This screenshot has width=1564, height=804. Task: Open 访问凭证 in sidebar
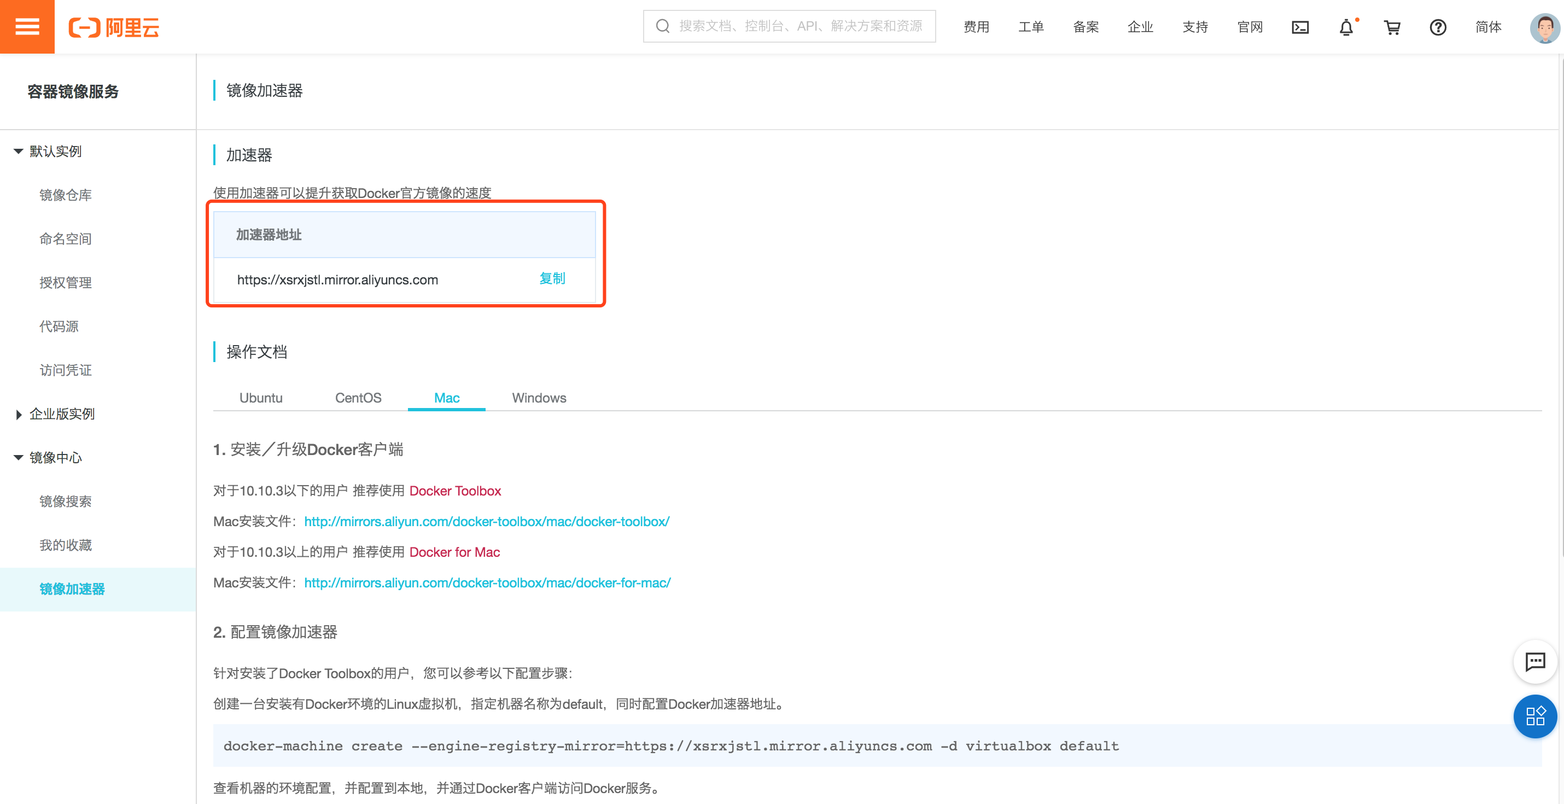(x=66, y=370)
